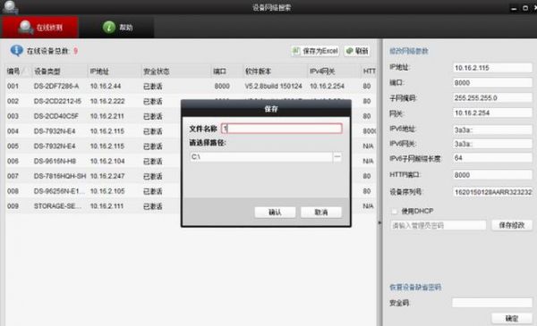The image size is (537, 326).
Task: Click the 子网掩码 field 255.255.255.0
Action: (x=492, y=97)
